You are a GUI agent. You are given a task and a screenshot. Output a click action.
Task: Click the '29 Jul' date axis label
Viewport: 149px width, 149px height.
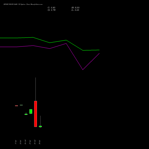(x=40, y=142)
